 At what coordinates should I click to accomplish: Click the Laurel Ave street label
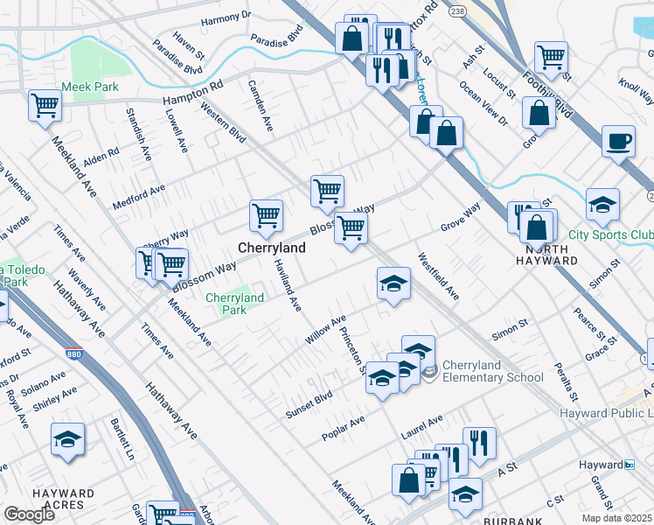tap(421, 427)
